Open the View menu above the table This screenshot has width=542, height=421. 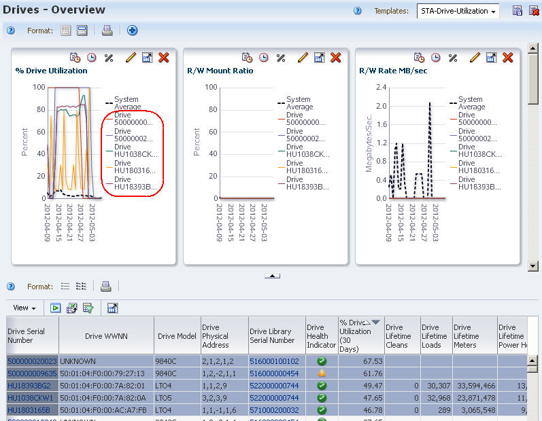coord(24,308)
